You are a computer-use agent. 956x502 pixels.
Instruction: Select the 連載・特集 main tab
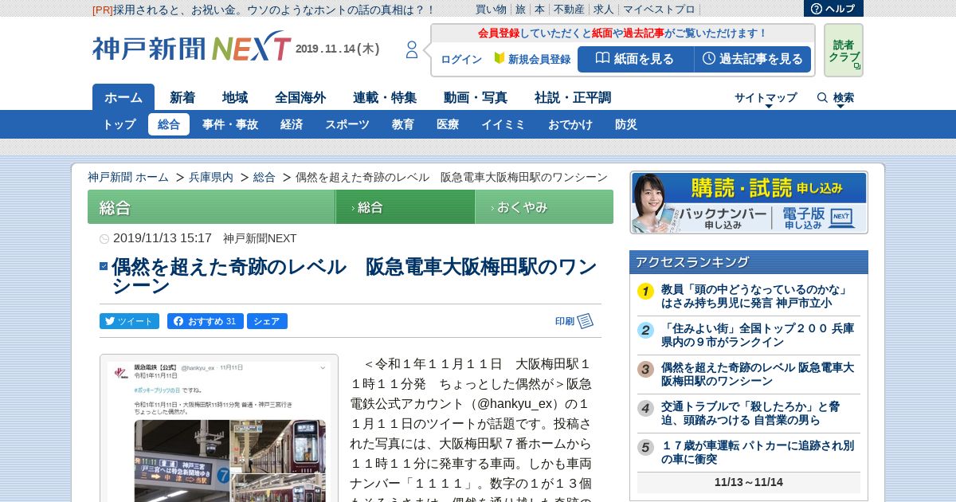tap(385, 97)
